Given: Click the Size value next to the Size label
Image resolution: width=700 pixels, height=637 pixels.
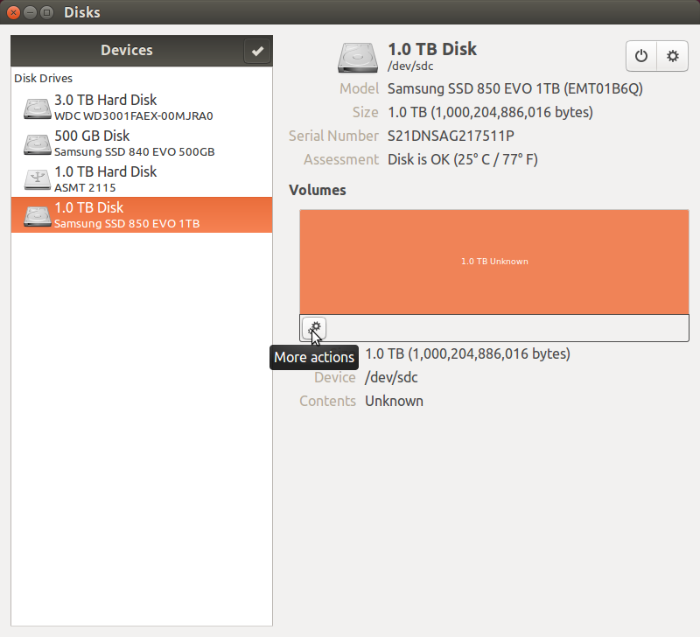Looking at the screenshot, I should (x=490, y=113).
